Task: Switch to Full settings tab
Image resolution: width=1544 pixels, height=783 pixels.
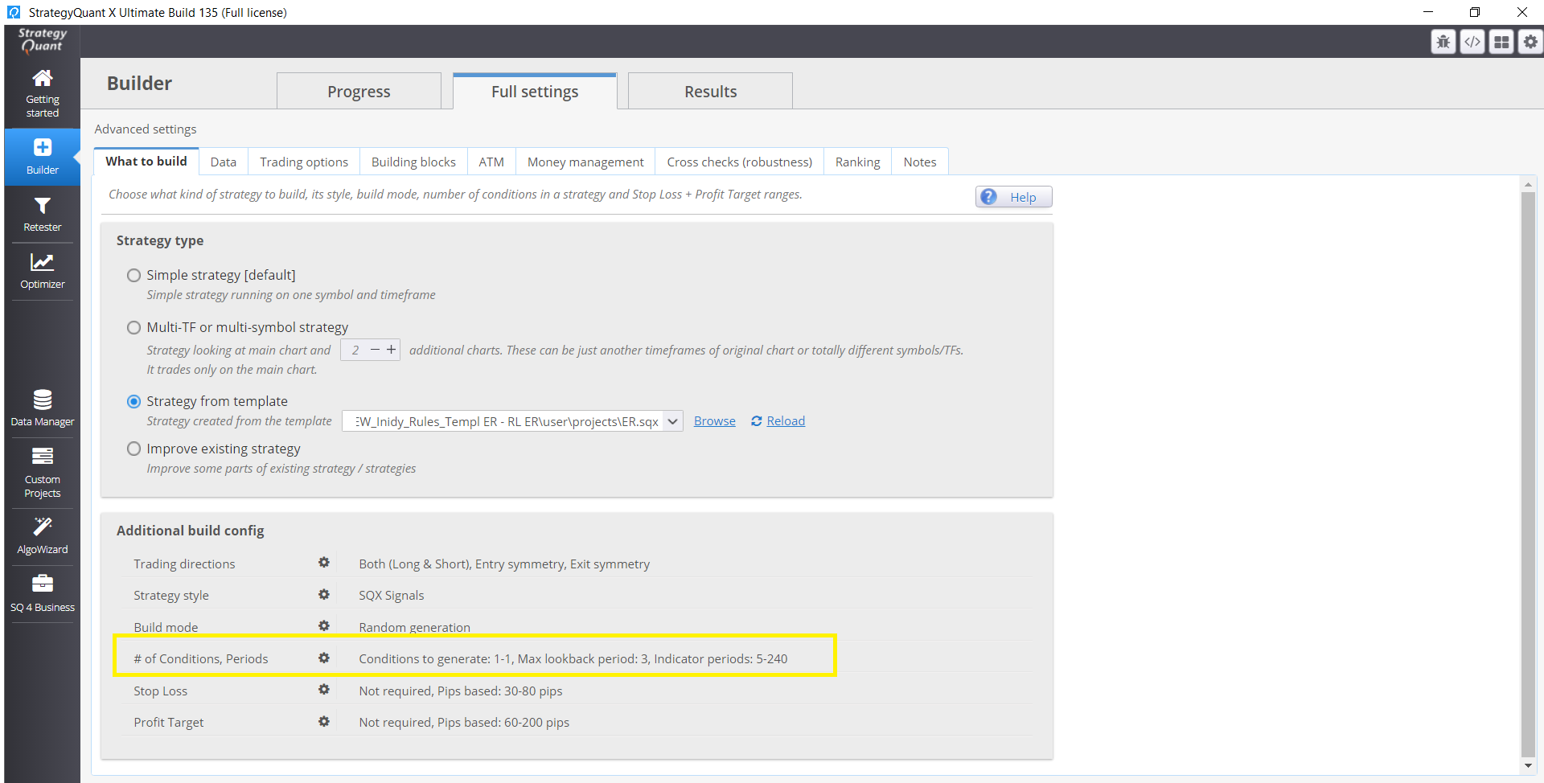Action: (535, 91)
